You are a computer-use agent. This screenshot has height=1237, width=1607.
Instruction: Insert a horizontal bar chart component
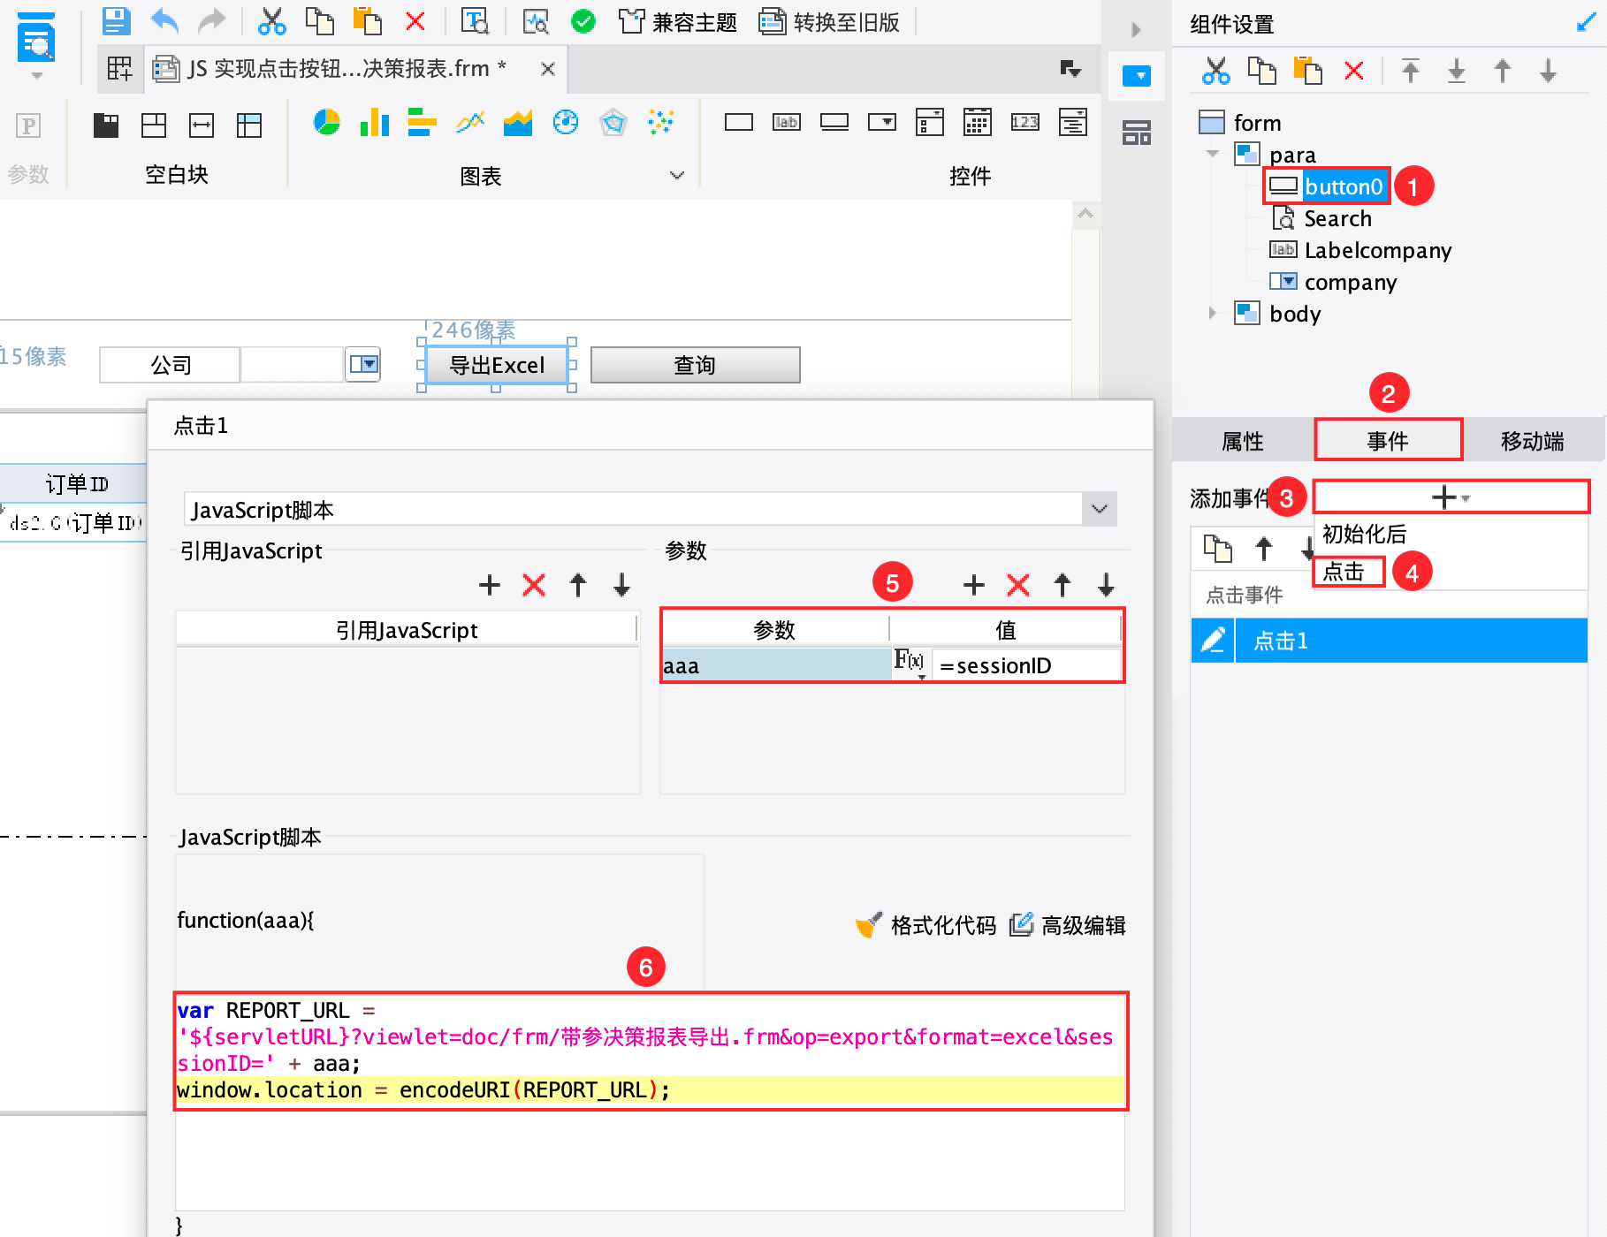click(422, 122)
